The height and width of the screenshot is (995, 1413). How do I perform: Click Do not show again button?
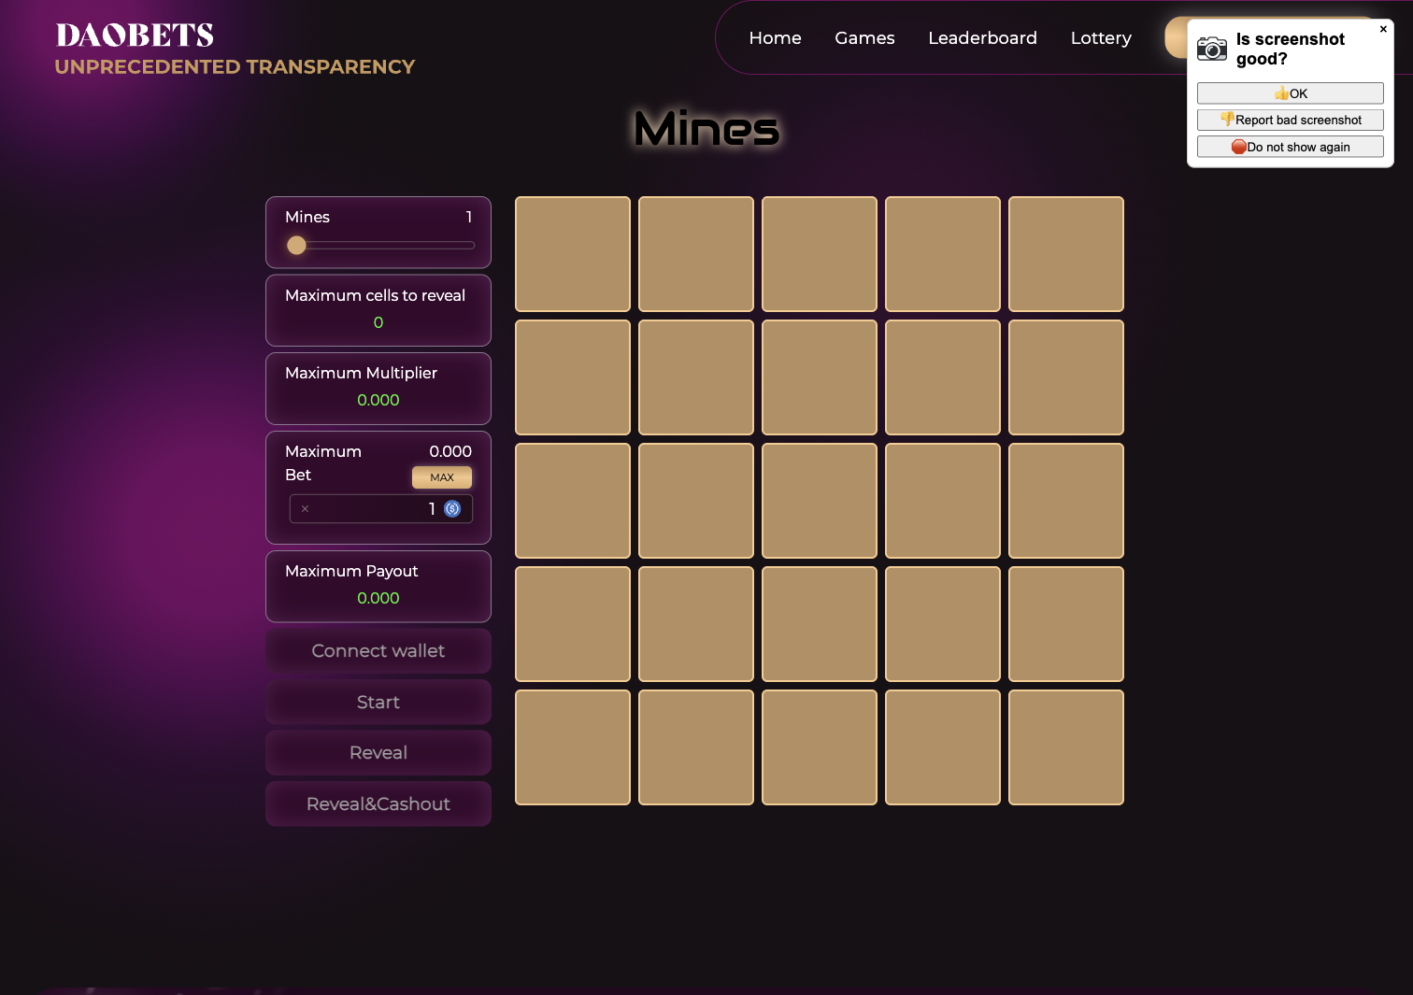click(1291, 147)
